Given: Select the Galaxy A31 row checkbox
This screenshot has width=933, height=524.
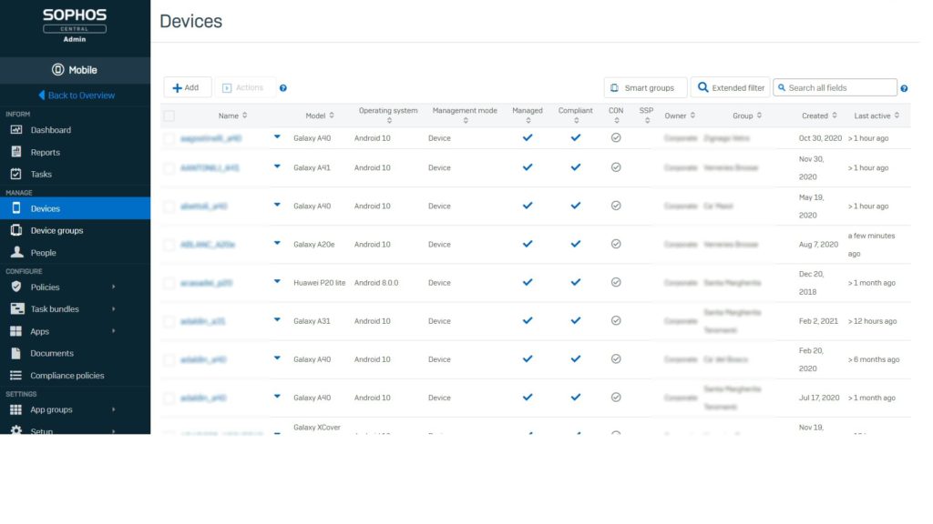Looking at the screenshot, I should pyautogui.click(x=169, y=321).
